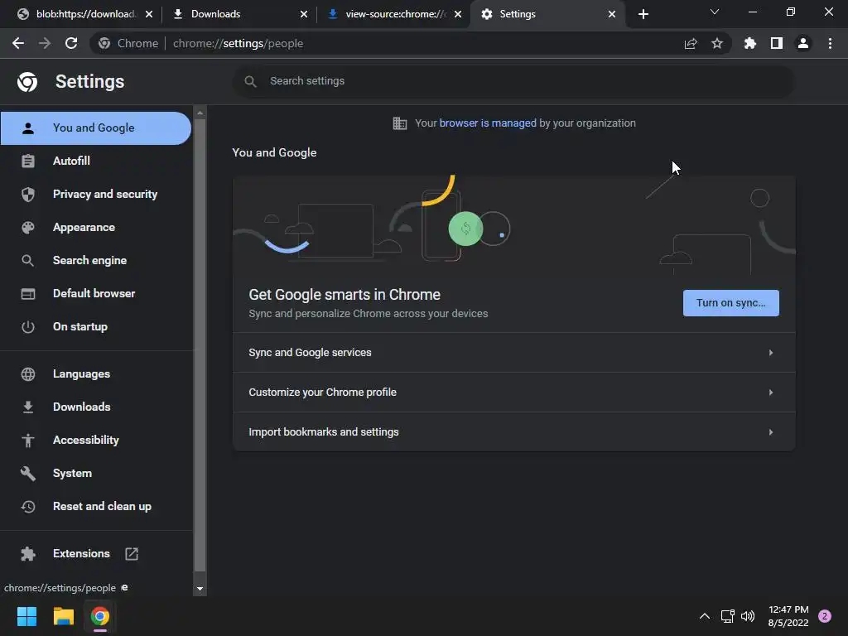Open the browser is managed link
The image size is (848, 636).
[487, 123]
